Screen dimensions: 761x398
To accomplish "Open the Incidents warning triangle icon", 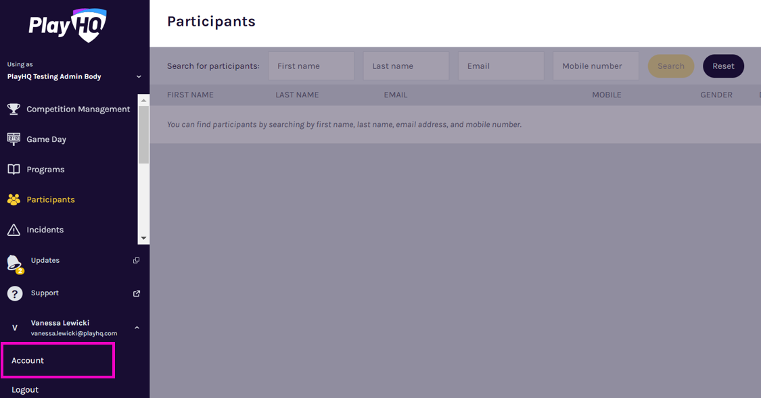I will pos(14,229).
